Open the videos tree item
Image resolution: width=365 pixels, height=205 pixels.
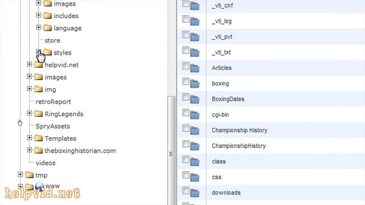pyautogui.click(x=46, y=163)
